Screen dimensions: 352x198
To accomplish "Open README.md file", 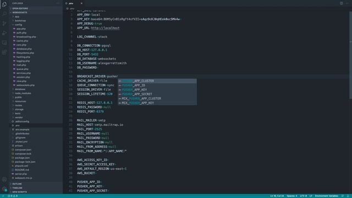I will (x=36, y=170).
